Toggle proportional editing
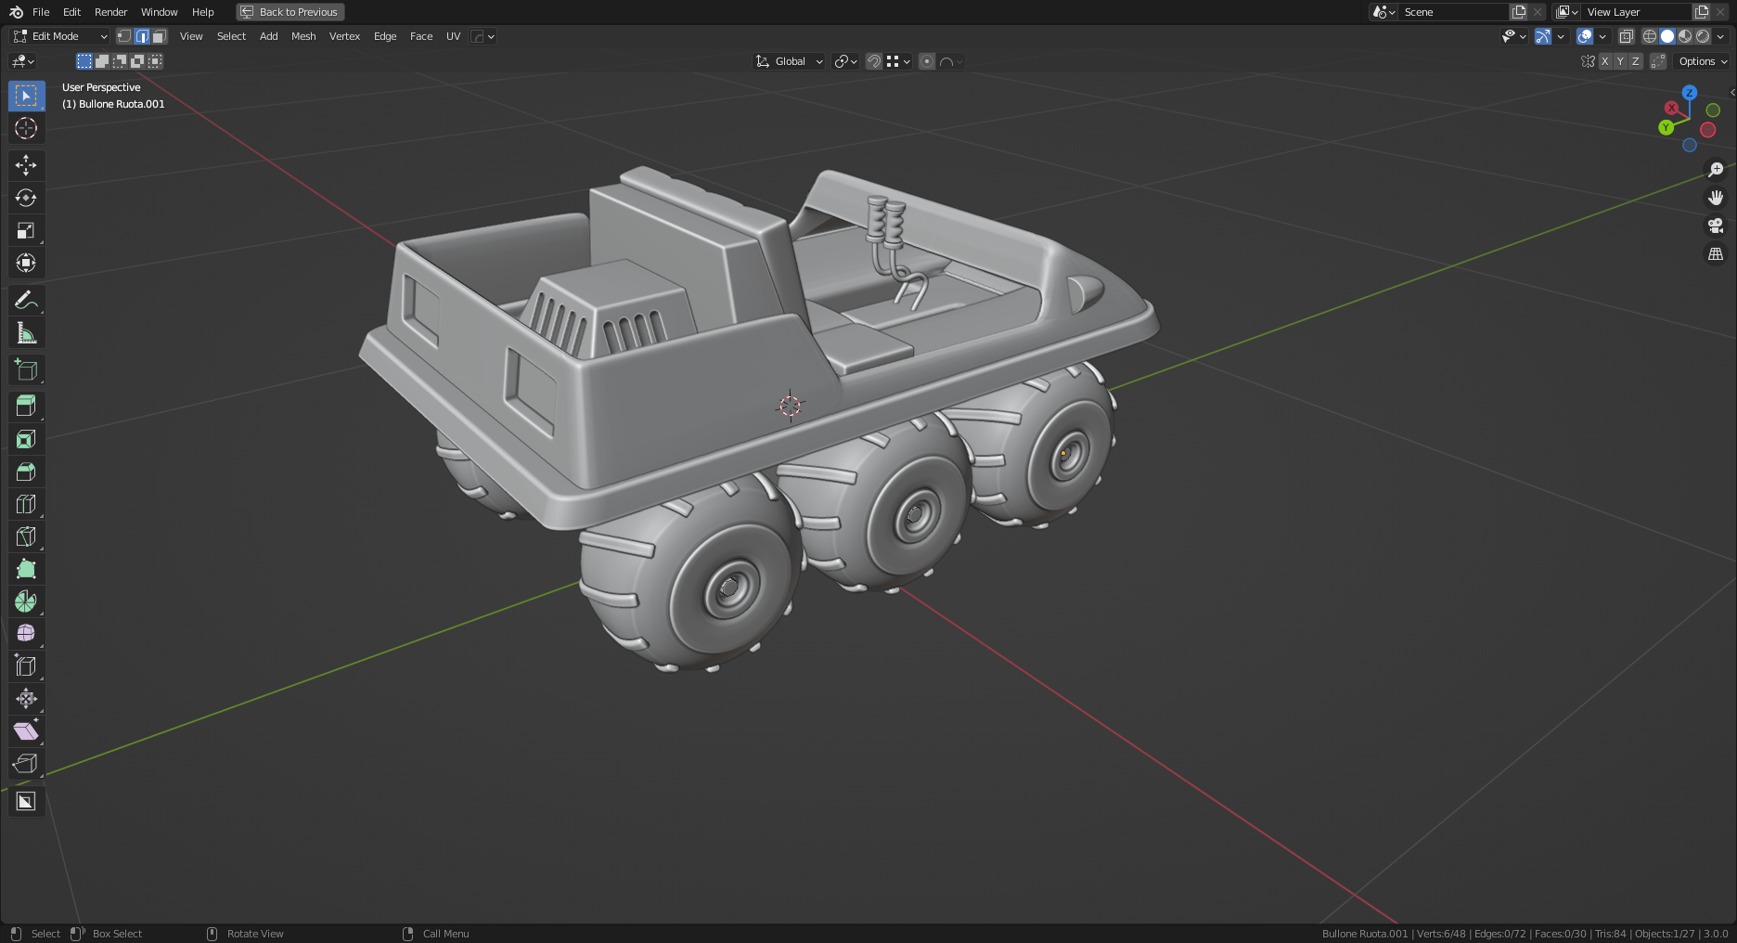 click(926, 61)
